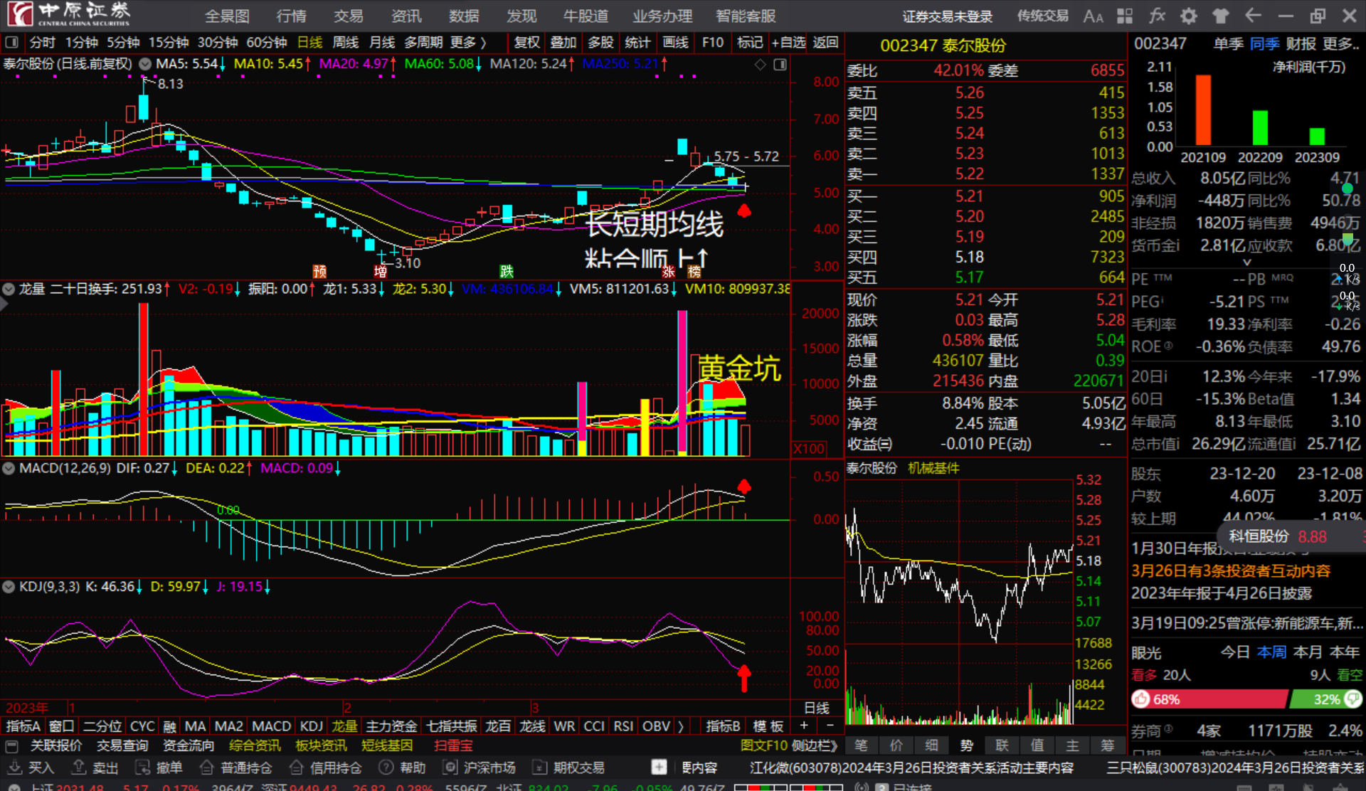The height and width of the screenshot is (791, 1366).
Task: Expand 更多.. in financial report panel
Action: pos(1340,44)
